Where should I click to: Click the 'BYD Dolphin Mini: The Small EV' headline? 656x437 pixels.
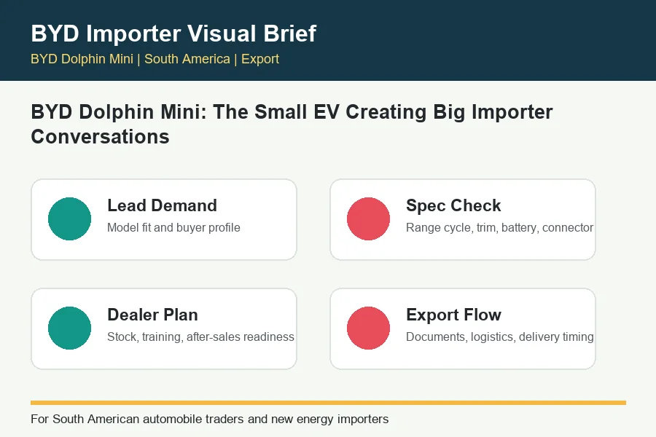[x=292, y=125]
